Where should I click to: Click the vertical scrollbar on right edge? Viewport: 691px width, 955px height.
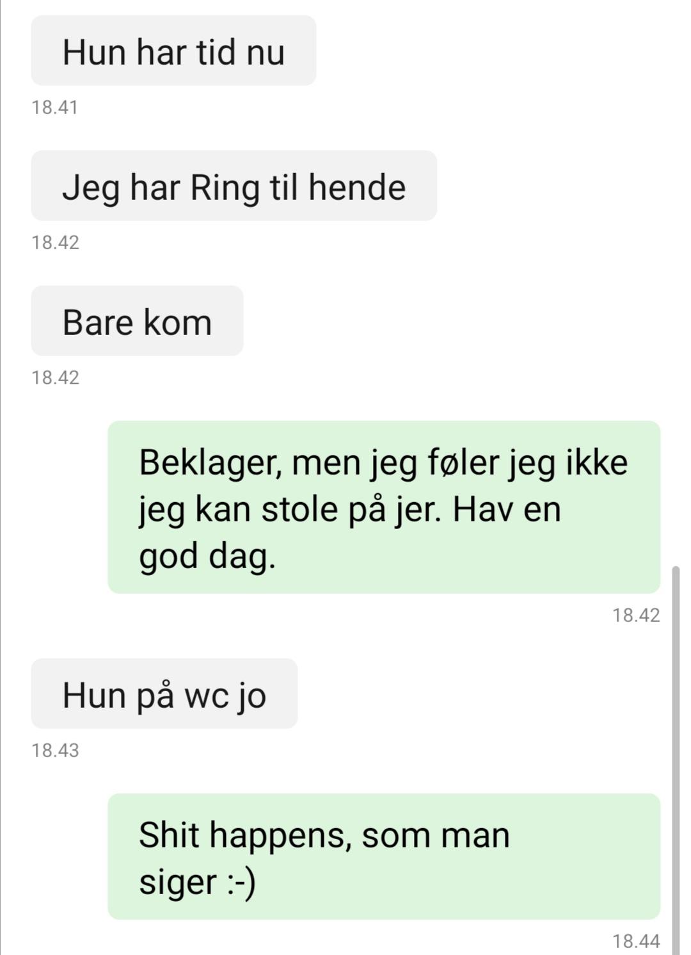[676, 759]
